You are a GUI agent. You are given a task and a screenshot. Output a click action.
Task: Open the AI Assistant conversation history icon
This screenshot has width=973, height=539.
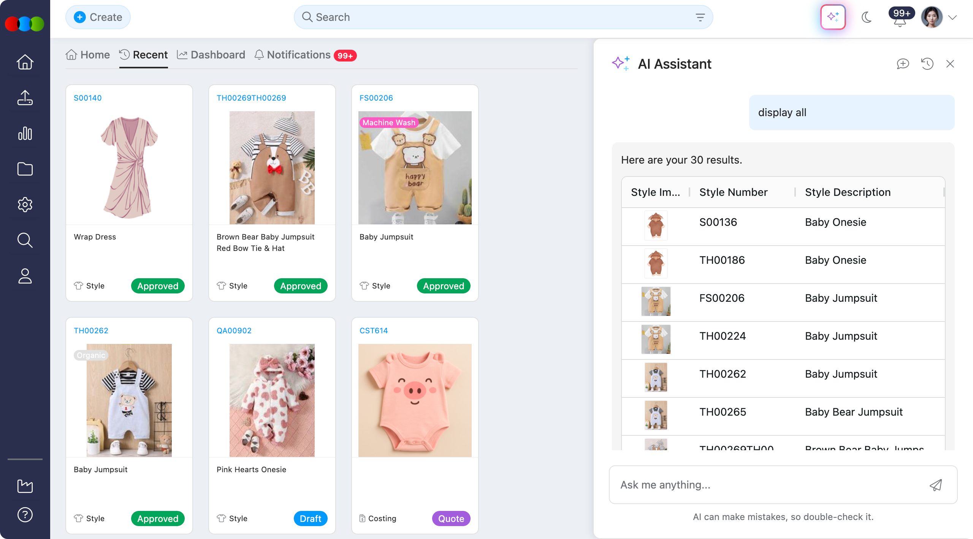pyautogui.click(x=927, y=64)
